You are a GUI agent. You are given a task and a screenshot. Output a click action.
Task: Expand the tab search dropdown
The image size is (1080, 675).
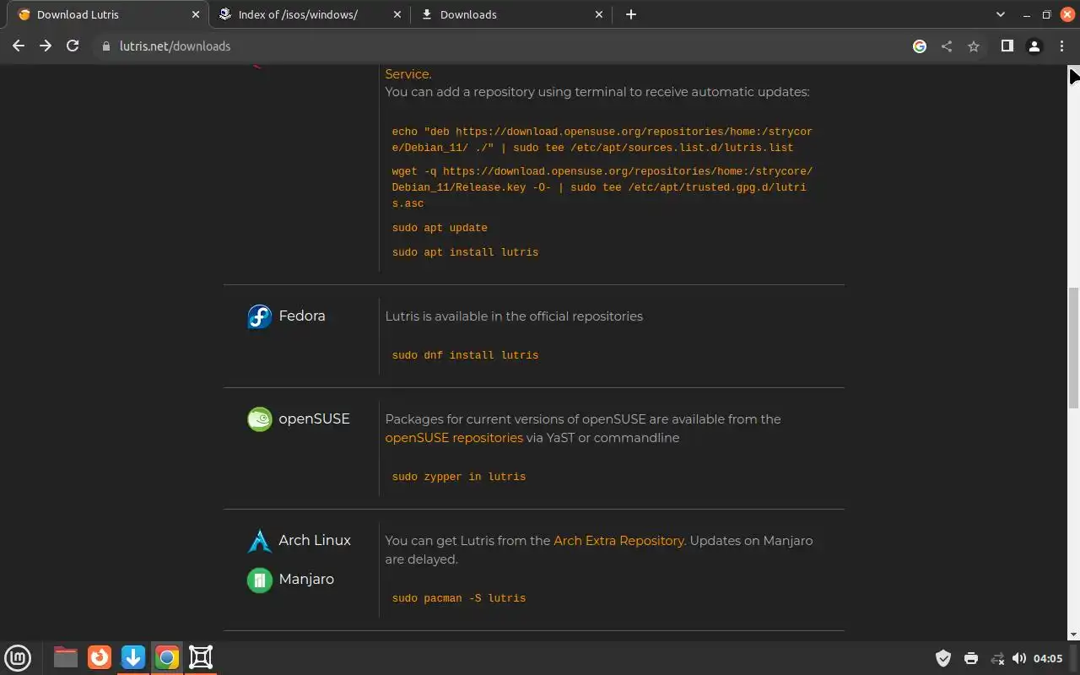[x=1001, y=14]
